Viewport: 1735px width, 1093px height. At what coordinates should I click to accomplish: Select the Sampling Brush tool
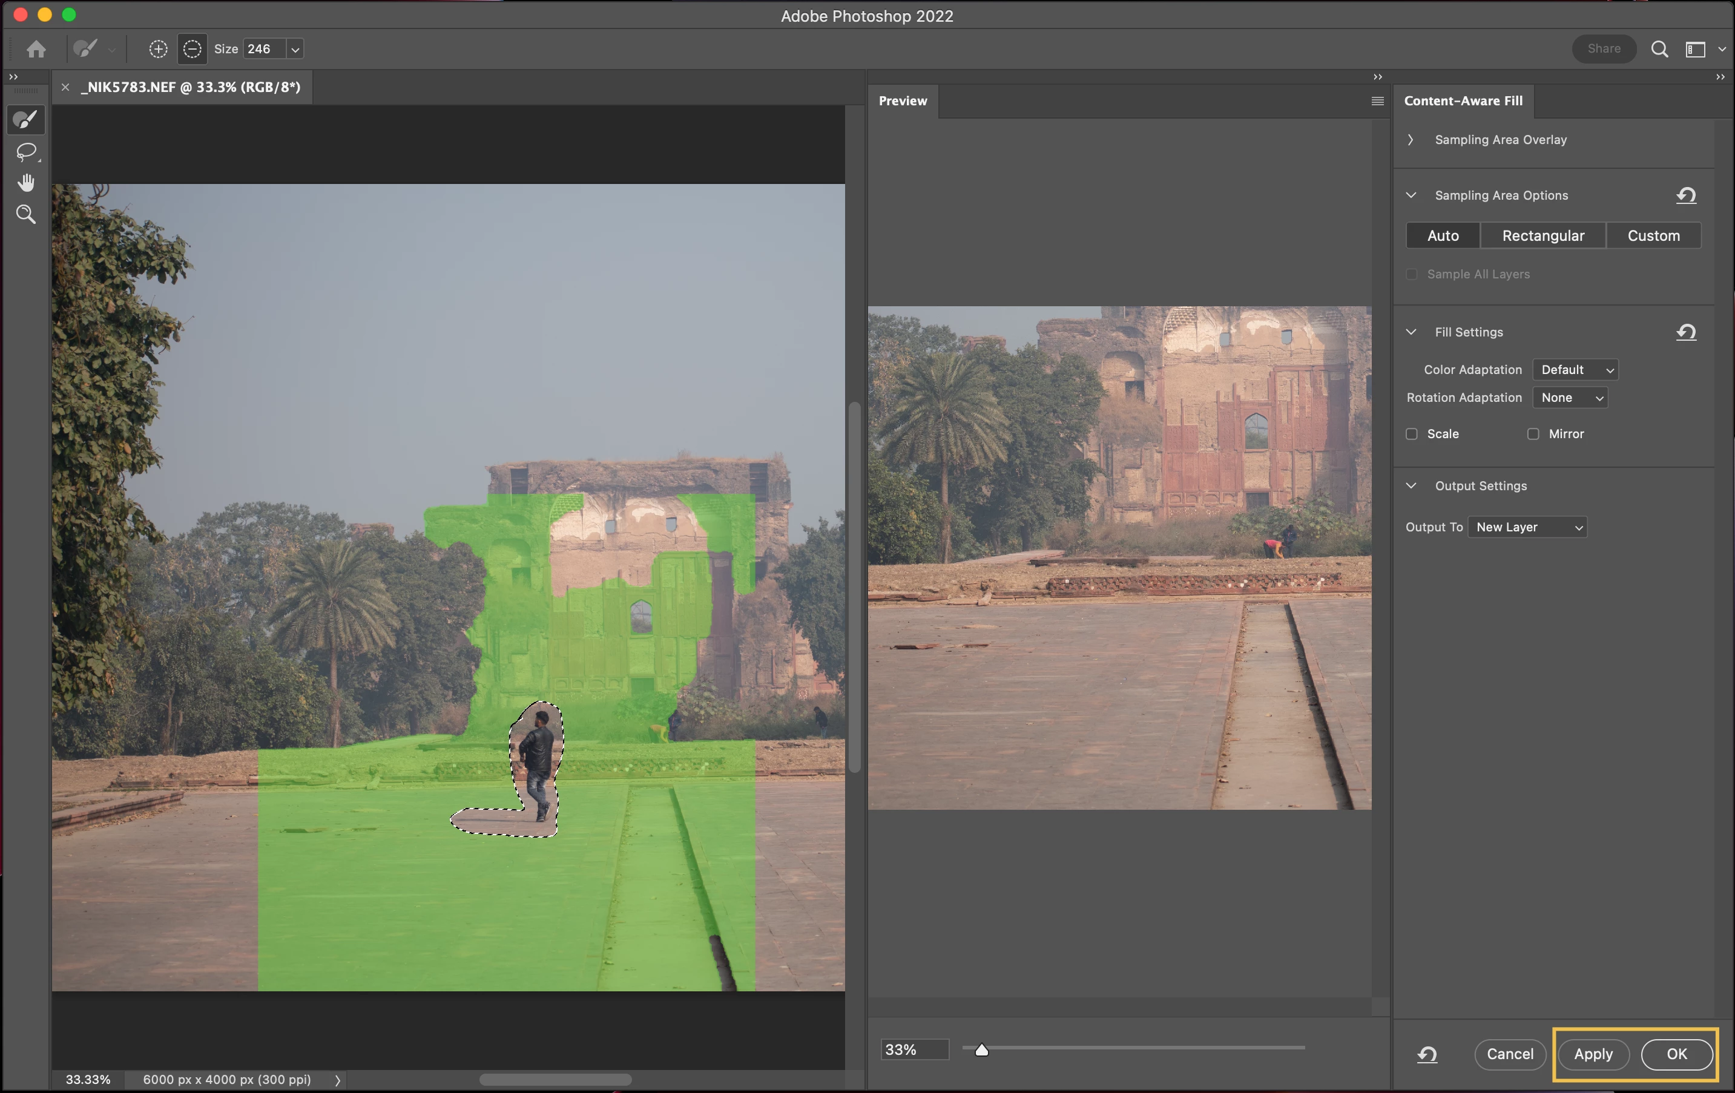(26, 120)
